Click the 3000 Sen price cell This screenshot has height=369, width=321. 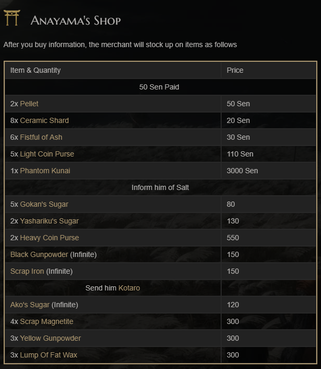242,171
